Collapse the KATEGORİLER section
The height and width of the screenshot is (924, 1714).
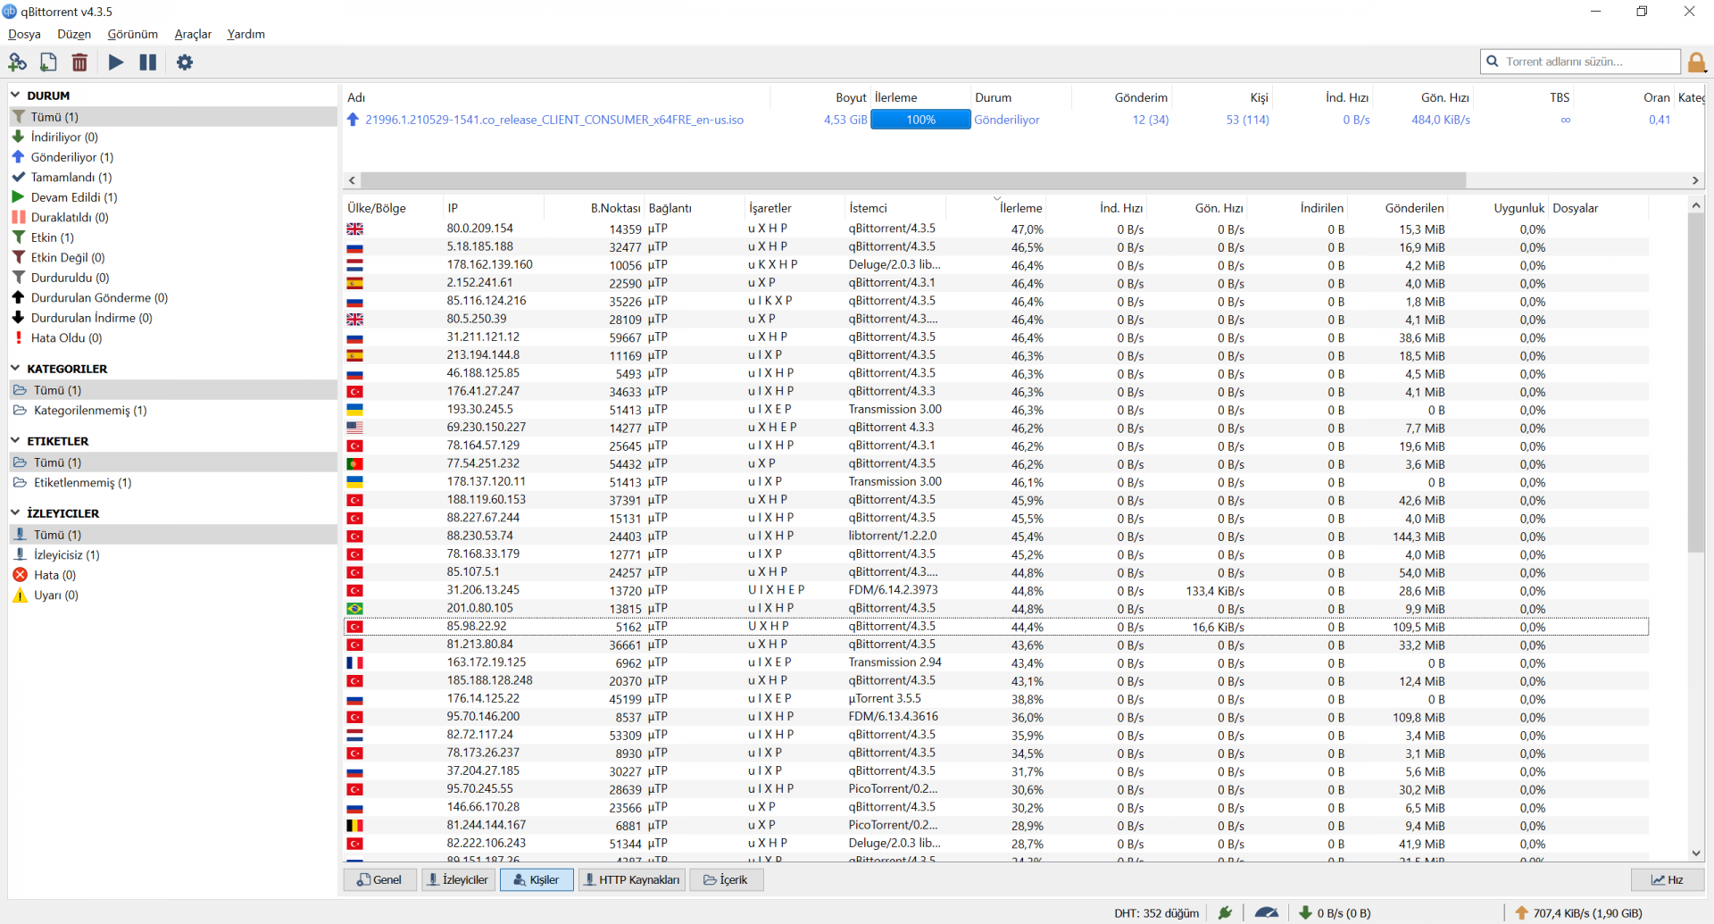pyautogui.click(x=15, y=368)
